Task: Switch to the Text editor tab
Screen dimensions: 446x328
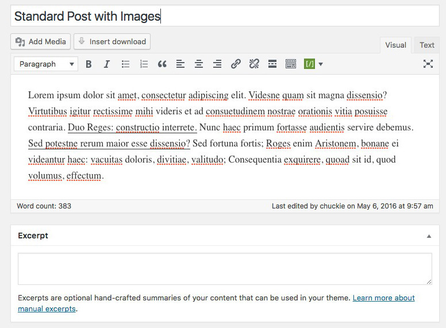Action: click(426, 45)
